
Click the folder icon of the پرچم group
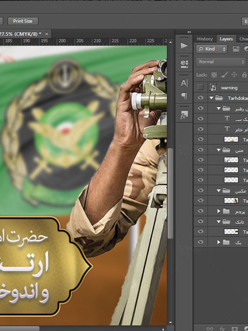click(226, 211)
